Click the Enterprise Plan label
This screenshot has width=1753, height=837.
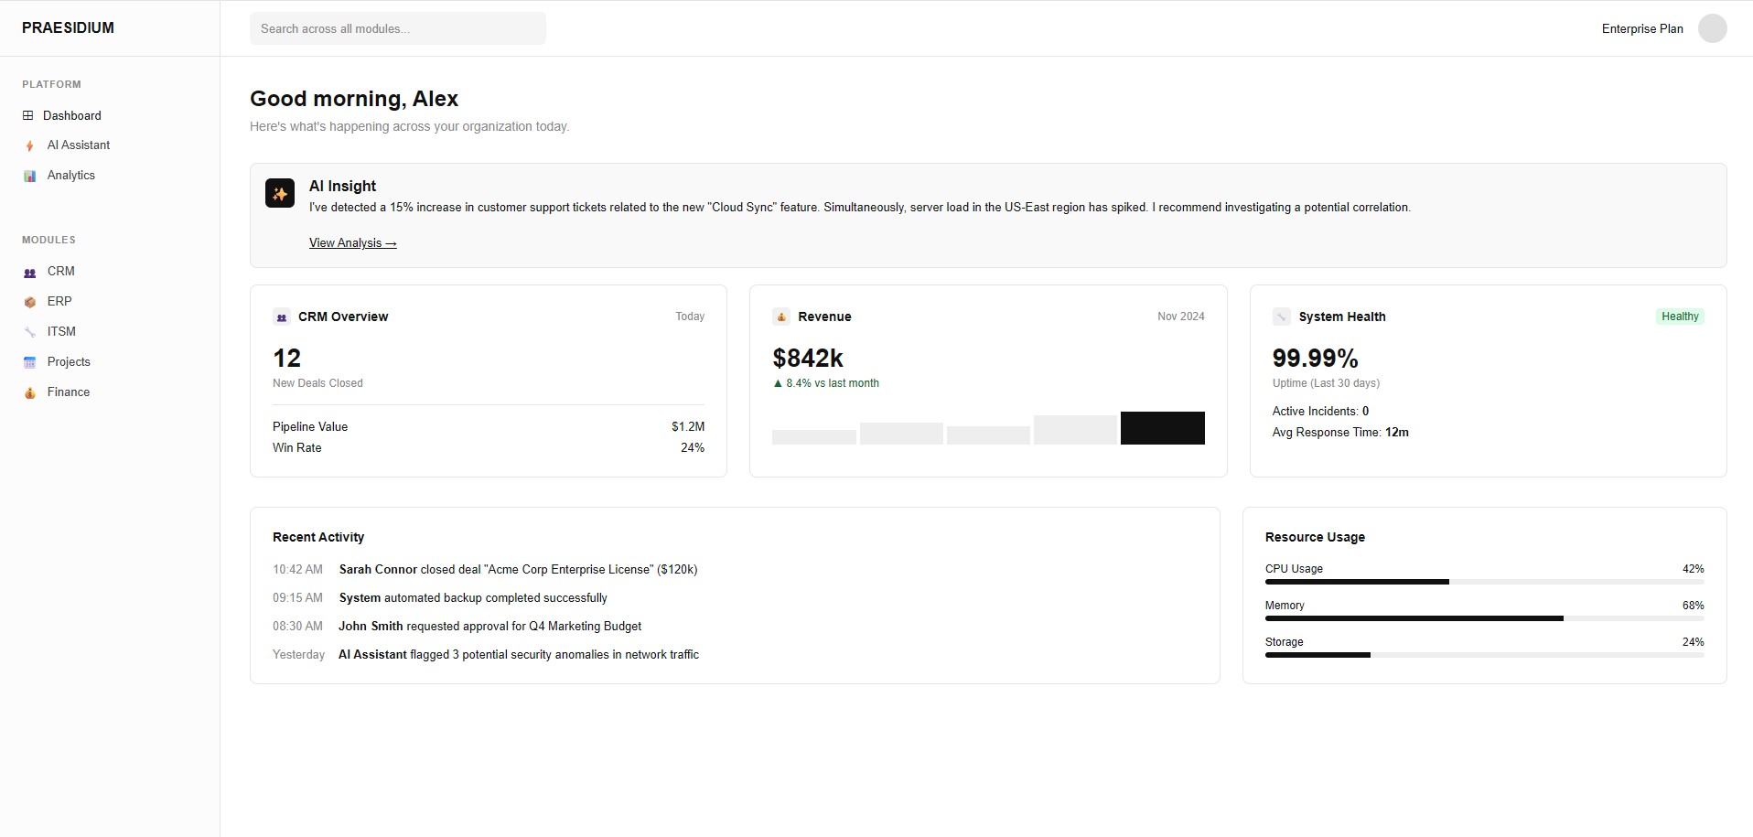point(1641,28)
